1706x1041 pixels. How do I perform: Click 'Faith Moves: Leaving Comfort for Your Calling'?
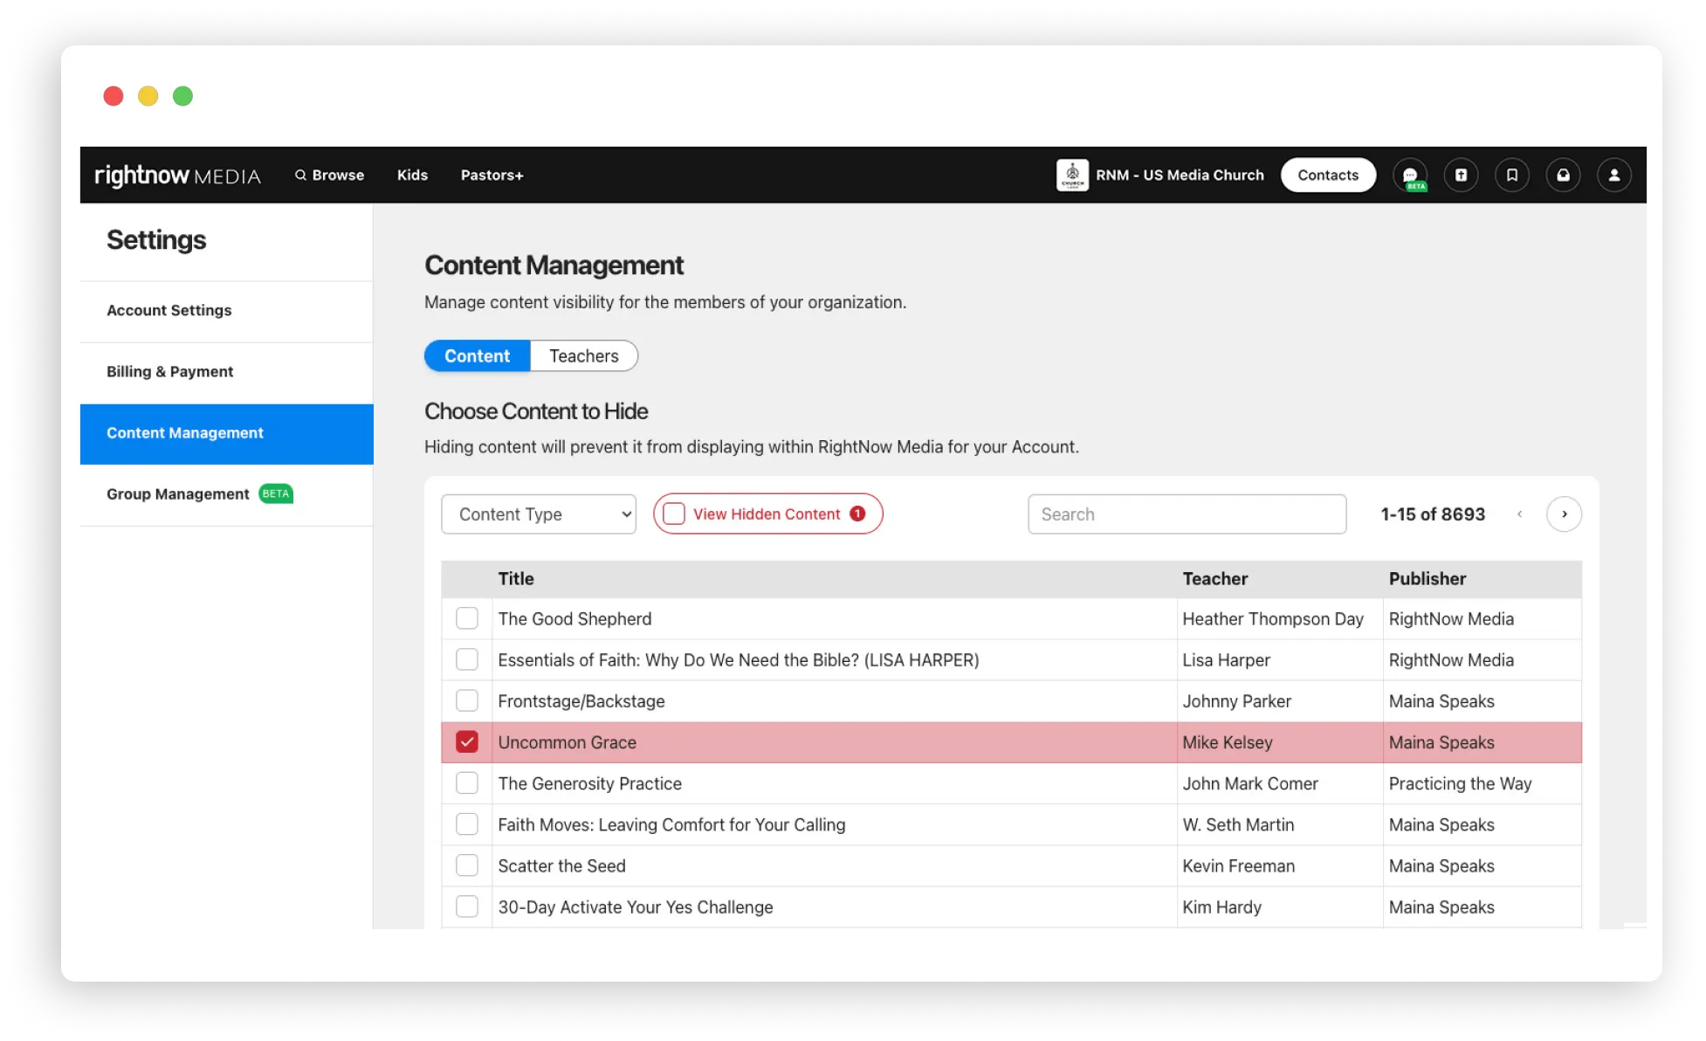pyautogui.click(x=671, y=824)
